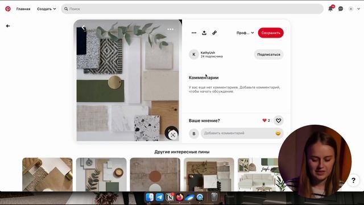The image size is (364, 205).
Task: Open the dark and wood moodboard thumbnail
Action: click(209, 175)
